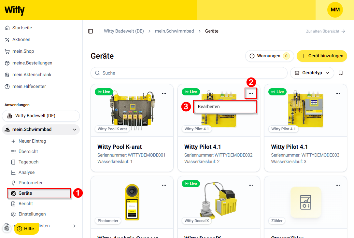Image resolution: width=354 pixels, height=238 pixels.
Task: Open the yellow Hilfe button
Action: (x=26, y=229)
